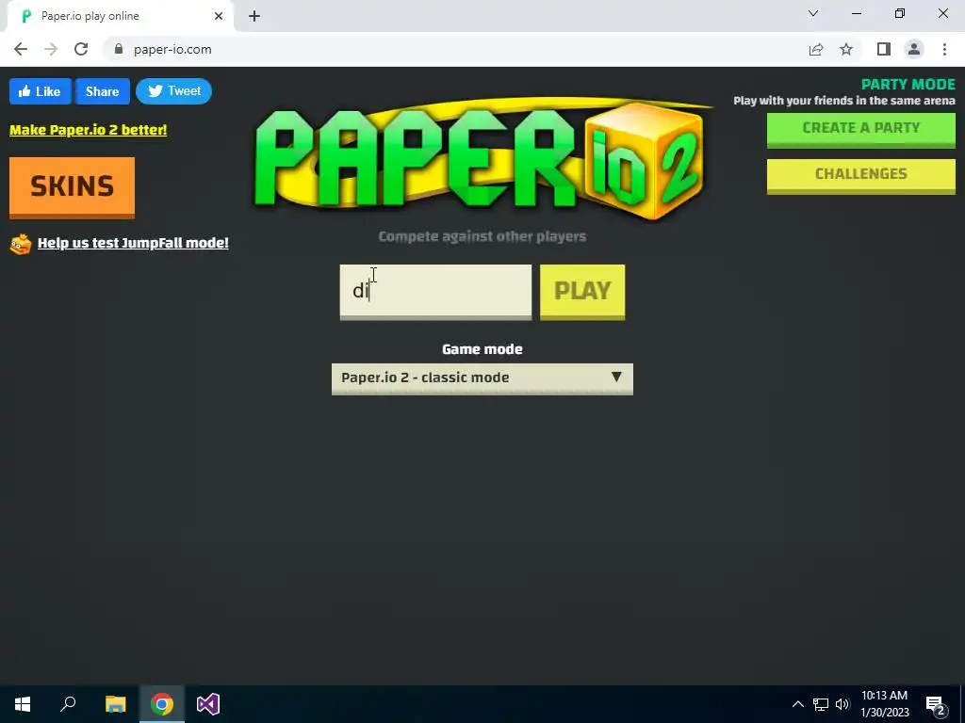
Task: Open the CHALLENGES page
Action: pyautogui.click(x=861, y=175)
